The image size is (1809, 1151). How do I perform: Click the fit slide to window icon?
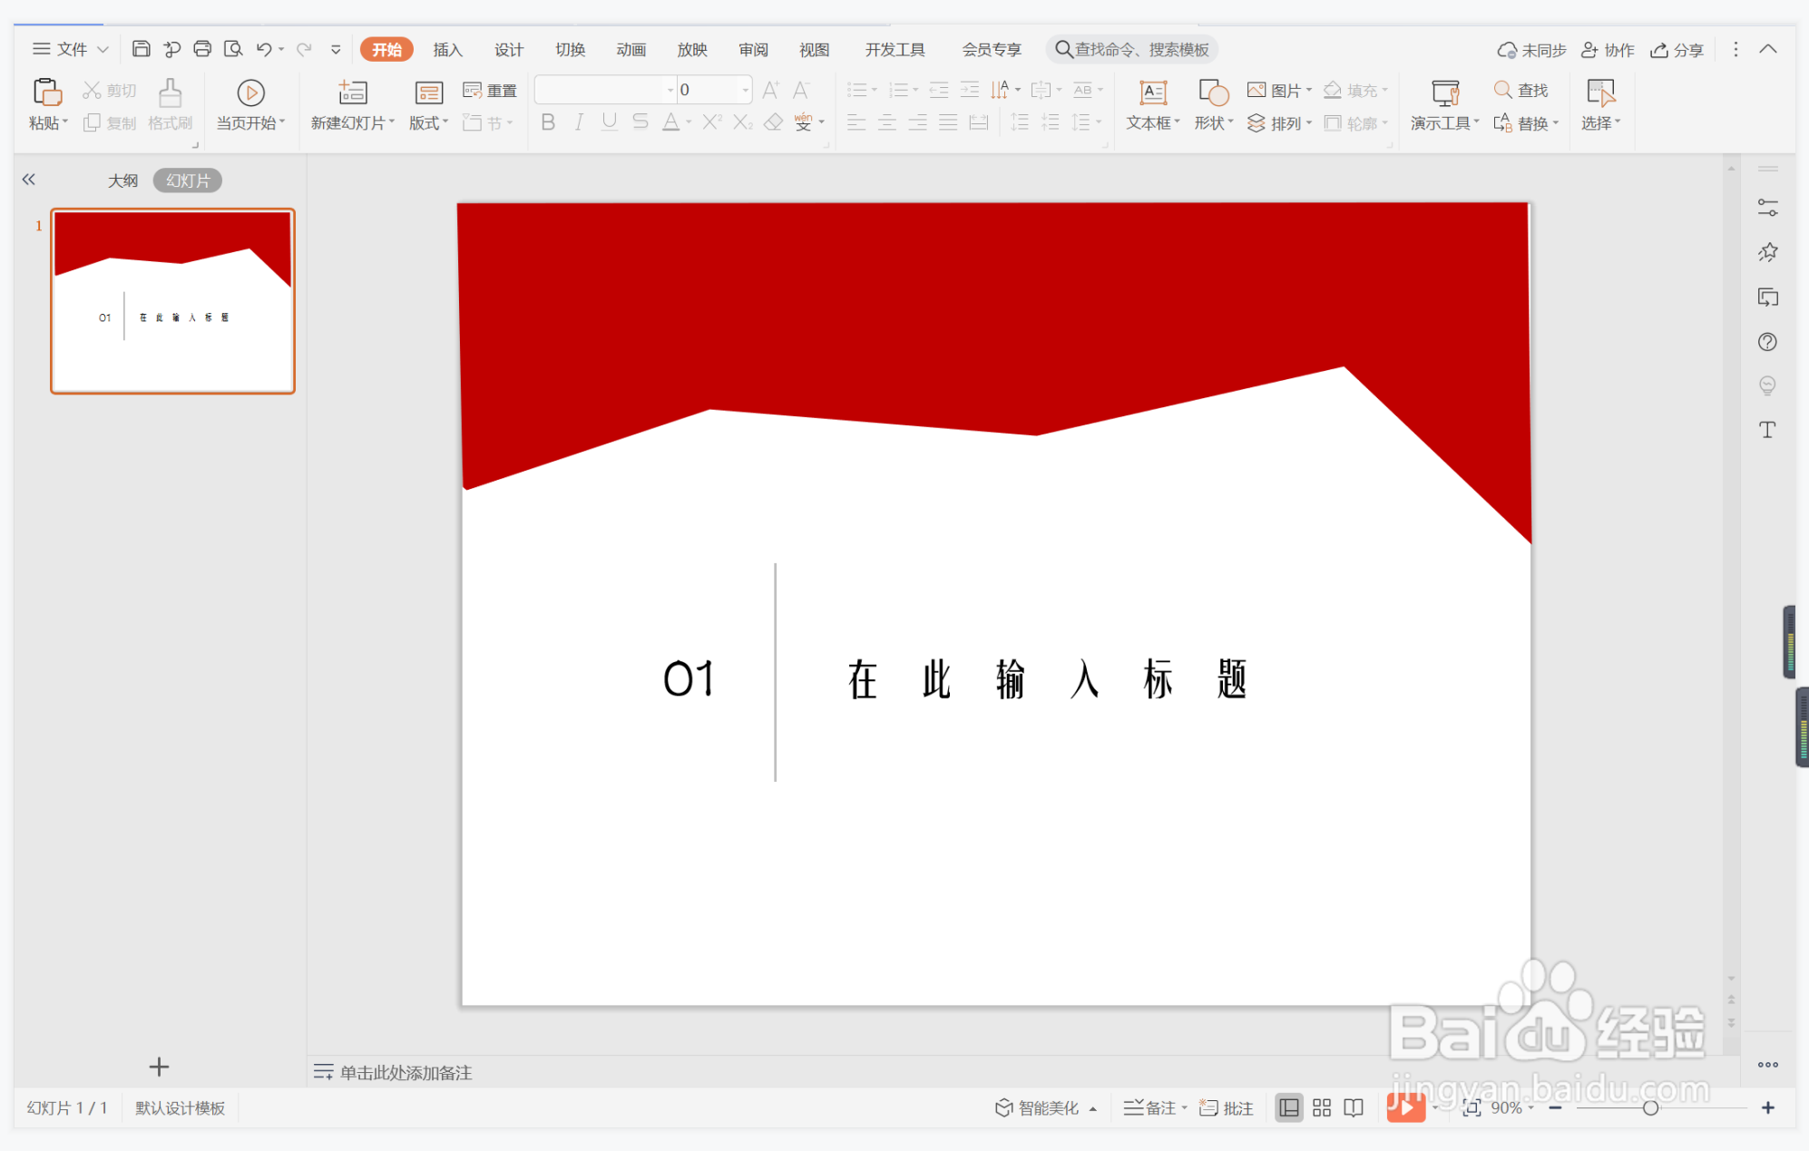(x=1472, y=1107)
